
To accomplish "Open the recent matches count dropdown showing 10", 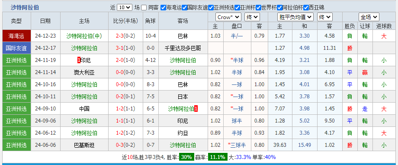I will point(125,7).
